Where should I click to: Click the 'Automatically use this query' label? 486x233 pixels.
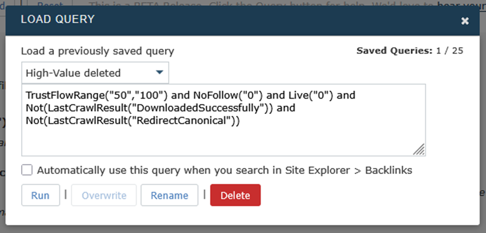pos(224,170)
